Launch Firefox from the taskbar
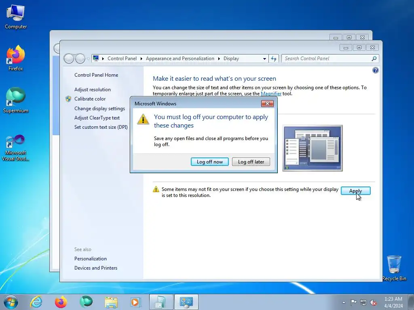The image size is (414, 310). pyautogui.click(x=61, y=302)
